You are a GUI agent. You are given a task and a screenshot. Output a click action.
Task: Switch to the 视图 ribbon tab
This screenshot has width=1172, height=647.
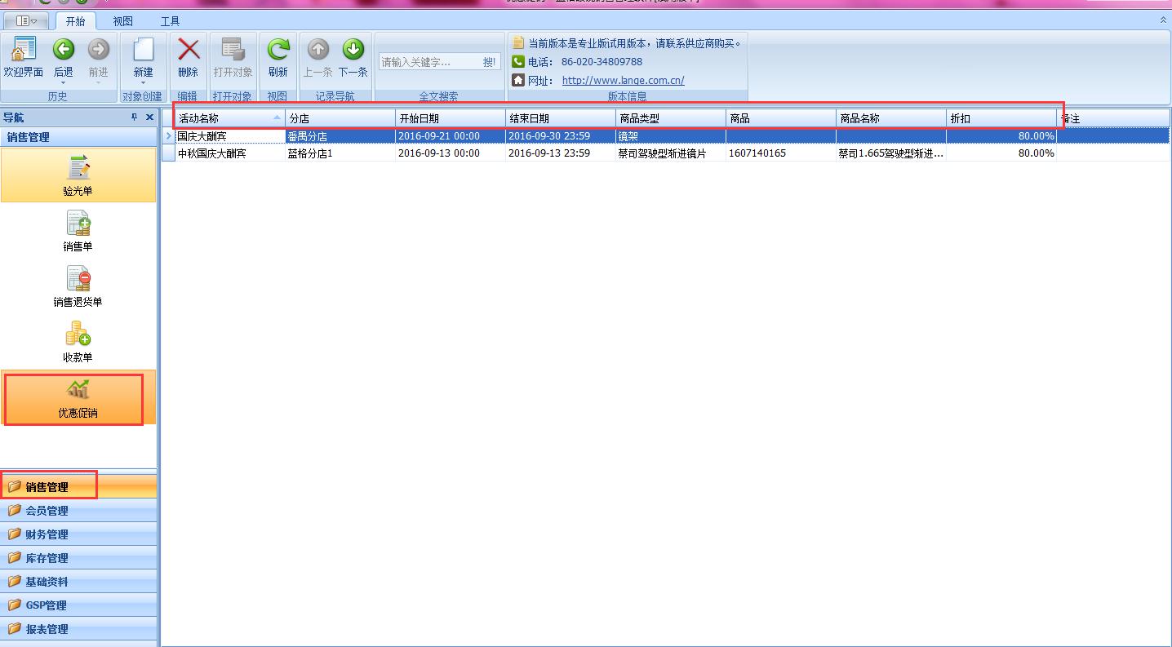(x=122, y=21)
